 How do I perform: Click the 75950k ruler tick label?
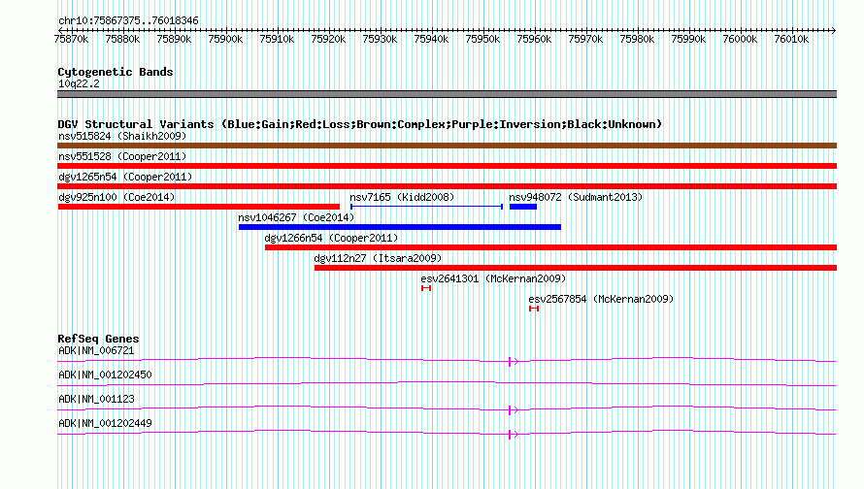pyautogui.click(x=482, y=39)
